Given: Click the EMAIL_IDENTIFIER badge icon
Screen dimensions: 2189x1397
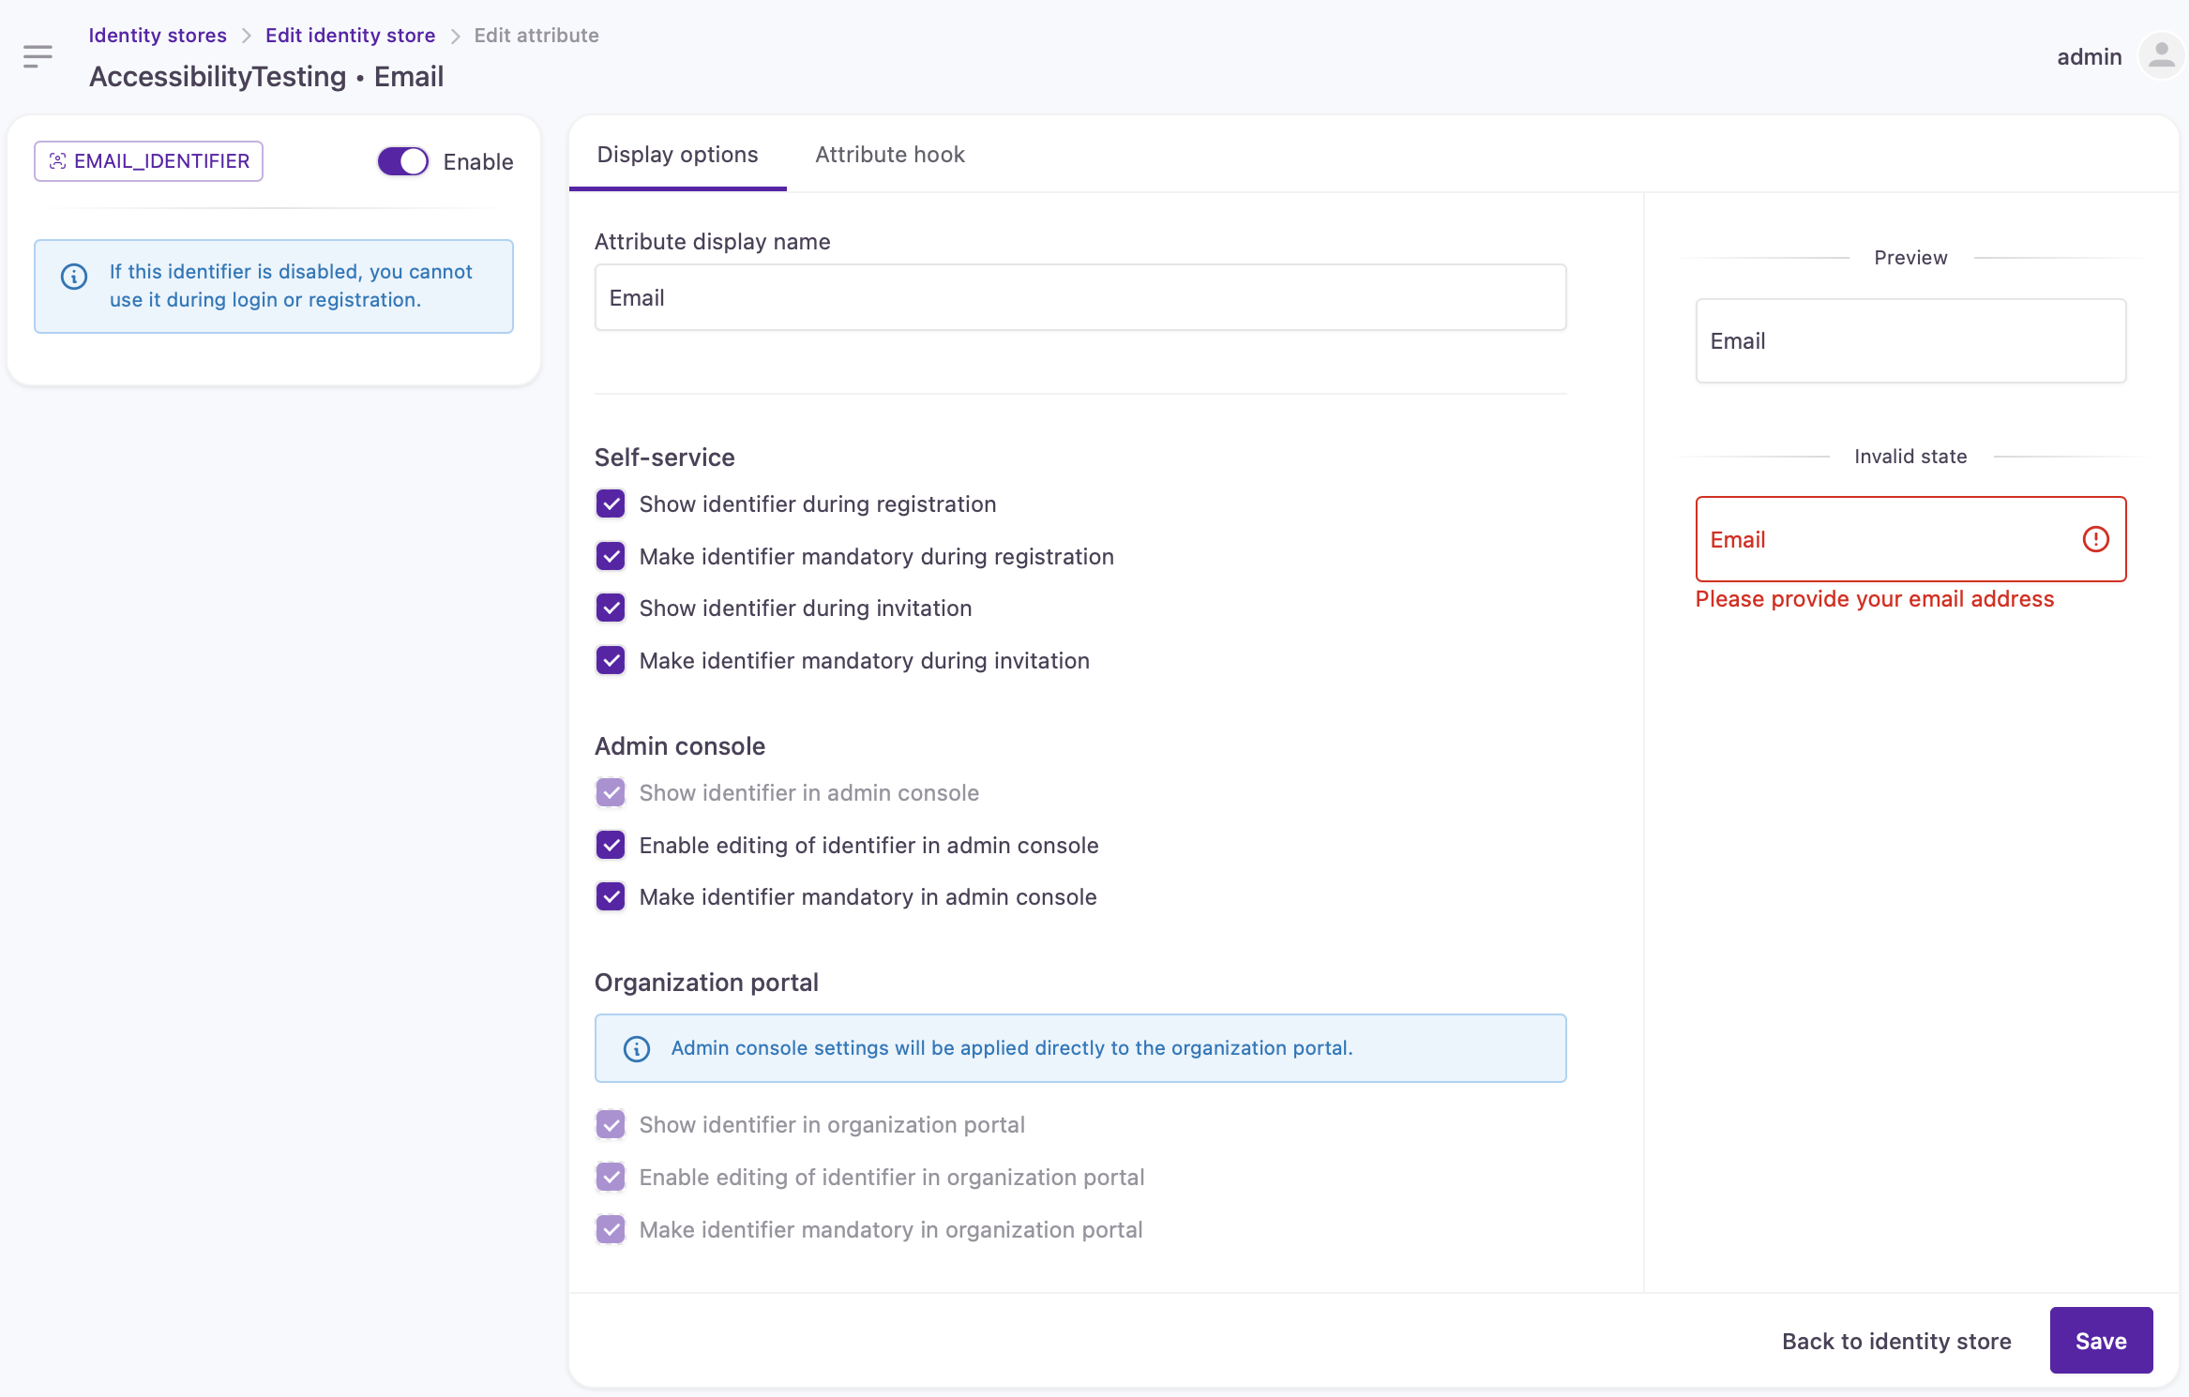Looking at the screenshot, I should coord(57,161).
